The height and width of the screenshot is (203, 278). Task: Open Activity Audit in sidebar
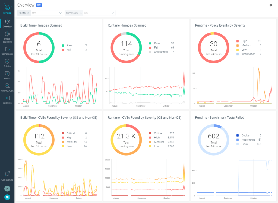tap(7, 86)
